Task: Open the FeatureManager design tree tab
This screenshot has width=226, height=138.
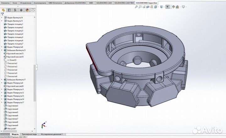Action: point(3,10)
